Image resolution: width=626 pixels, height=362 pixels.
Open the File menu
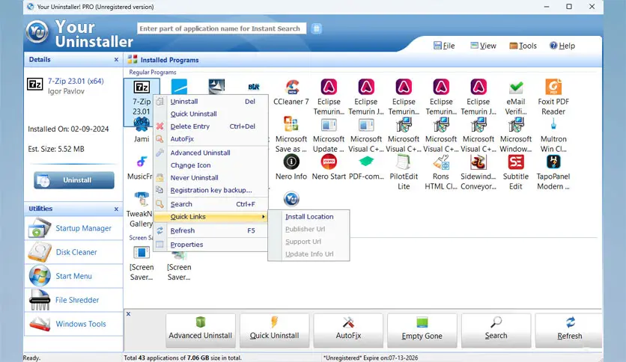444,46
